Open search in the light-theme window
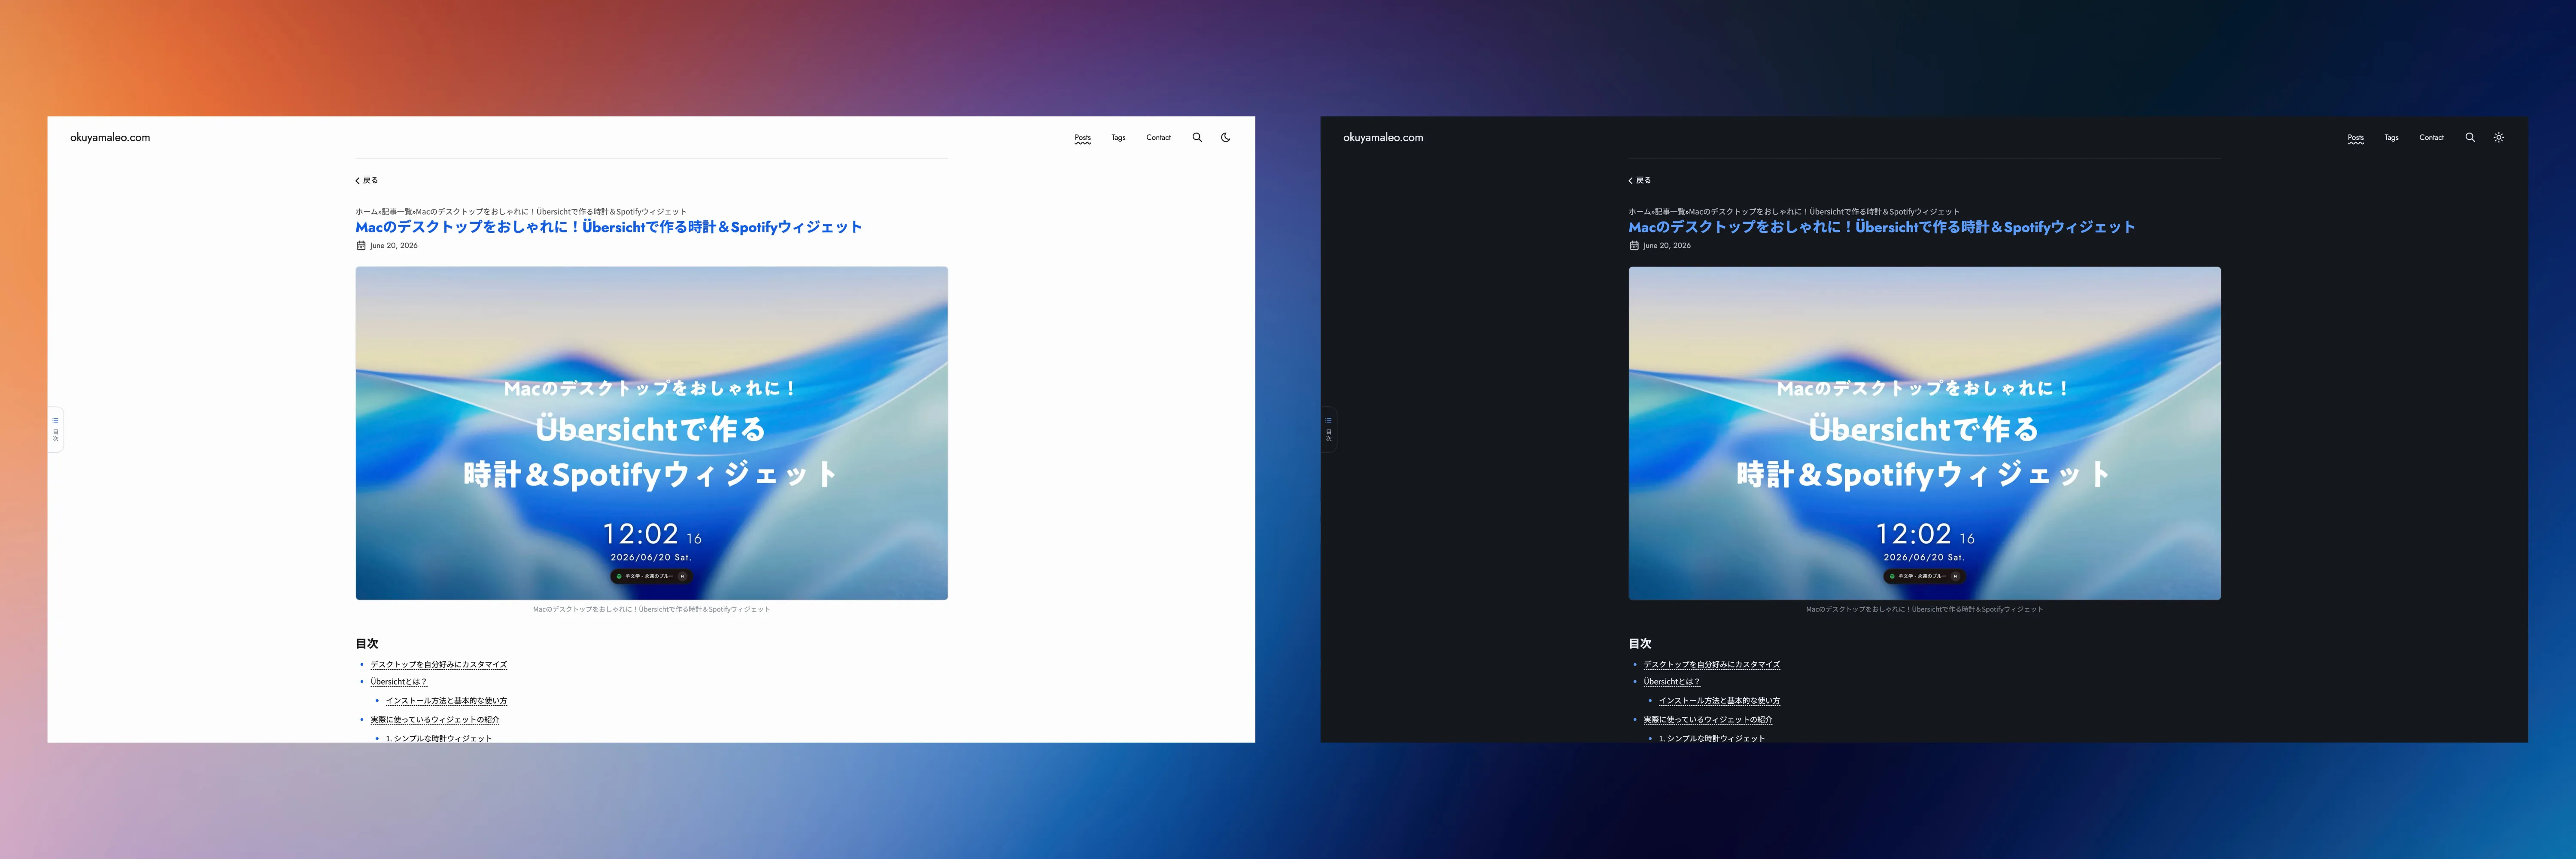Viewport: 2576px width, 859px height. pos(1197,138)
